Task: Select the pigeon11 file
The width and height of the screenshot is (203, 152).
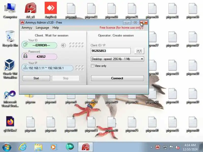Action: pos(91,11)
